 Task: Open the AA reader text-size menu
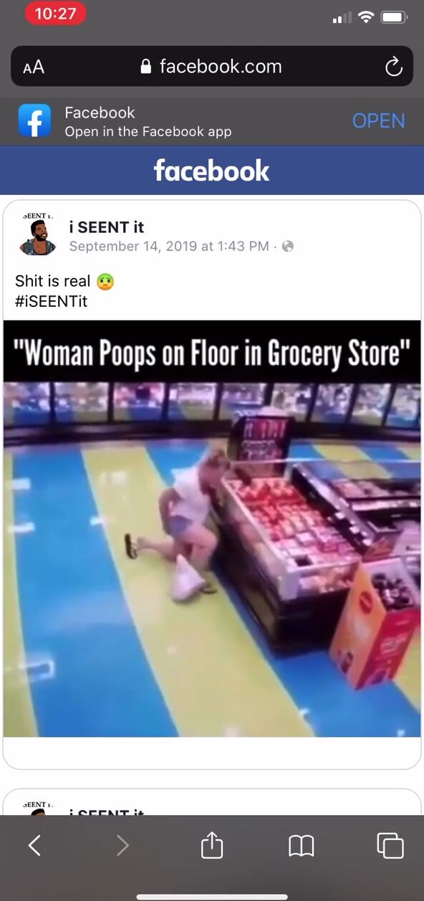click(x=34, y=67)
